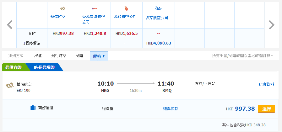This screenshot has height=132, width=282.
Task: Switch to the 時長最短的 tab
Action: click(x=44, y=67)
